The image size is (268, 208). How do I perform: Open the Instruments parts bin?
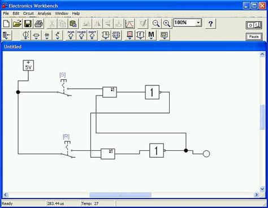coord(165,35)
